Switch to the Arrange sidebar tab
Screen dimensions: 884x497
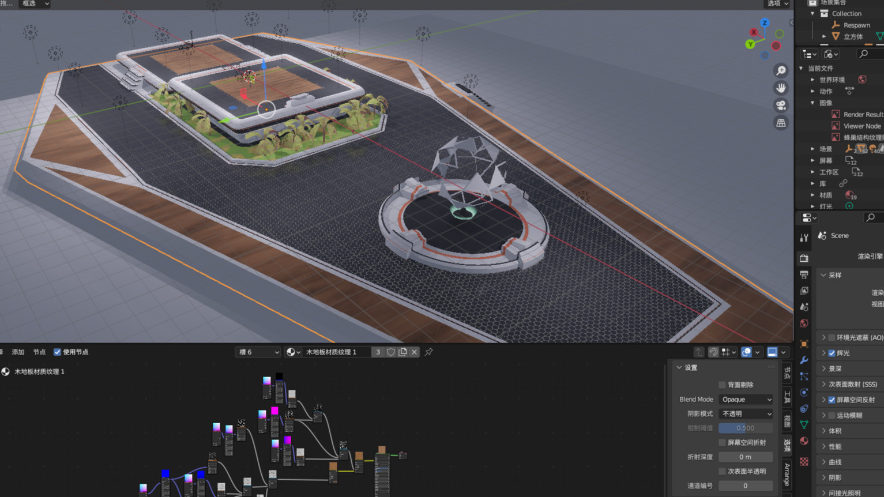pos(787,474)
